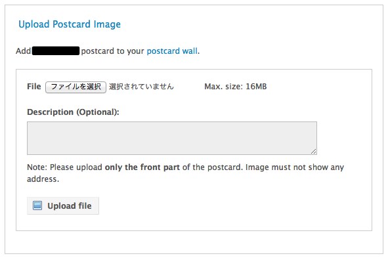The image size is (388, 258).
Task: Click the word "Add" before the redaction
Action: (x=23, y=51)
